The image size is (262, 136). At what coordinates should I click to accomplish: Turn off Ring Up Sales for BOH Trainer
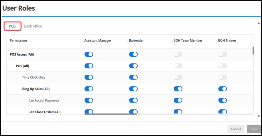(x=223, y=89)
